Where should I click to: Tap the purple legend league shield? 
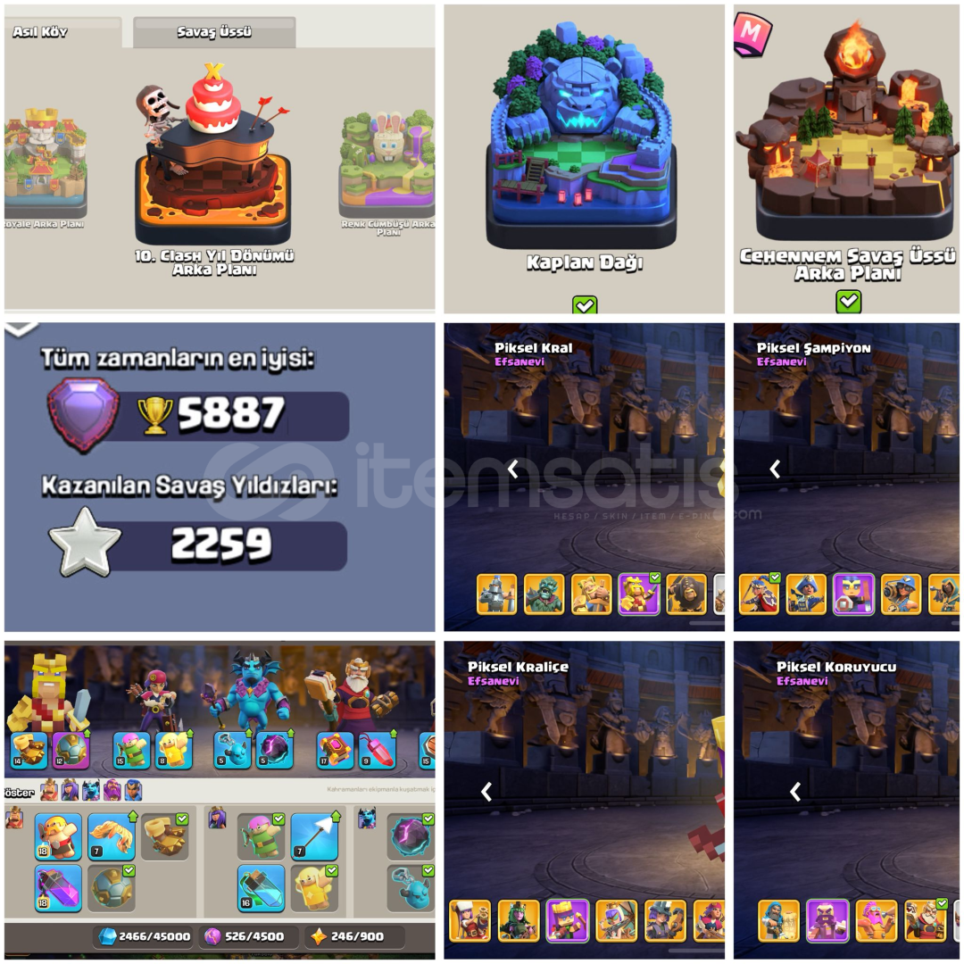point(83,414)
